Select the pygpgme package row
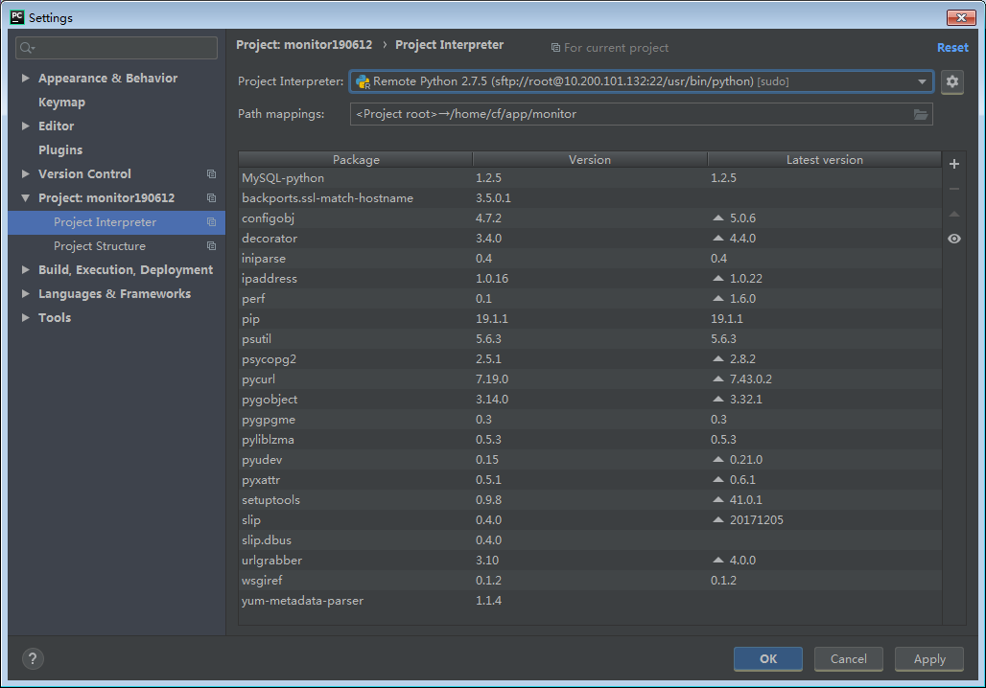The height and width of the screenshot is (688, 986). click(590, 419)
